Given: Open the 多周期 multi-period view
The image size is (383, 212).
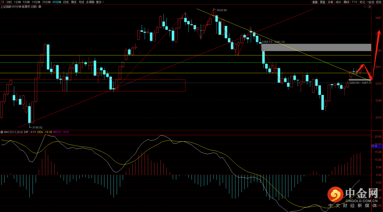Looking at the screenshot, I should tap(90, 2).
